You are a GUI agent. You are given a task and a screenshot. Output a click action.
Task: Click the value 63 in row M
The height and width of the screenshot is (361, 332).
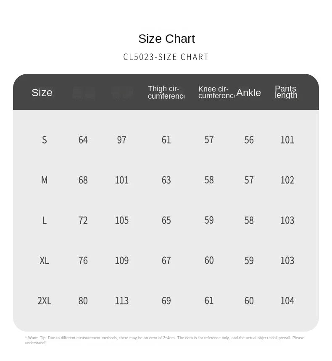coord(166,180)
